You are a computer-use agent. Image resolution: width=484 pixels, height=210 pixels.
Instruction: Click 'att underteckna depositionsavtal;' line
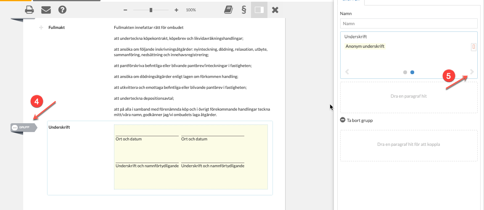(x=144, y=99)
